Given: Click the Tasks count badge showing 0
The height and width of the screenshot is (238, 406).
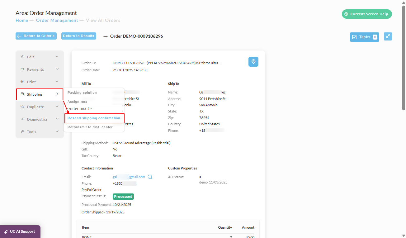Looking at the screenshot, I should click(375, 37).
